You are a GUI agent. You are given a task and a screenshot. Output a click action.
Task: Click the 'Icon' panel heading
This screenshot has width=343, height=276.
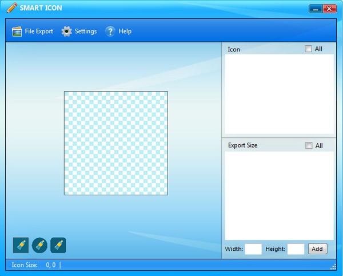[x=234, y=49]
